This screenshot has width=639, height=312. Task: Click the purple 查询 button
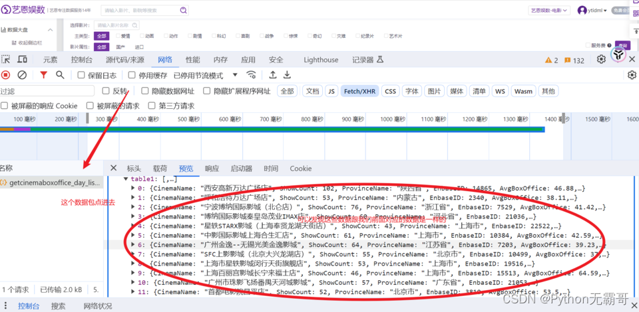622,46
